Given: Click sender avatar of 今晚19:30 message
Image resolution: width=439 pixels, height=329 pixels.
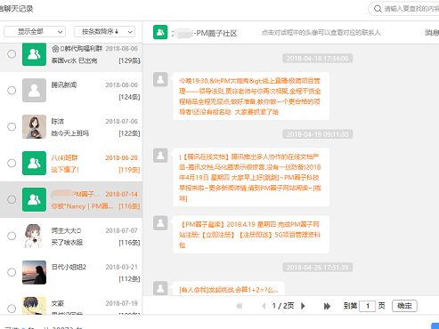Looking at the screenshot, I should click(x=160, y=79).
